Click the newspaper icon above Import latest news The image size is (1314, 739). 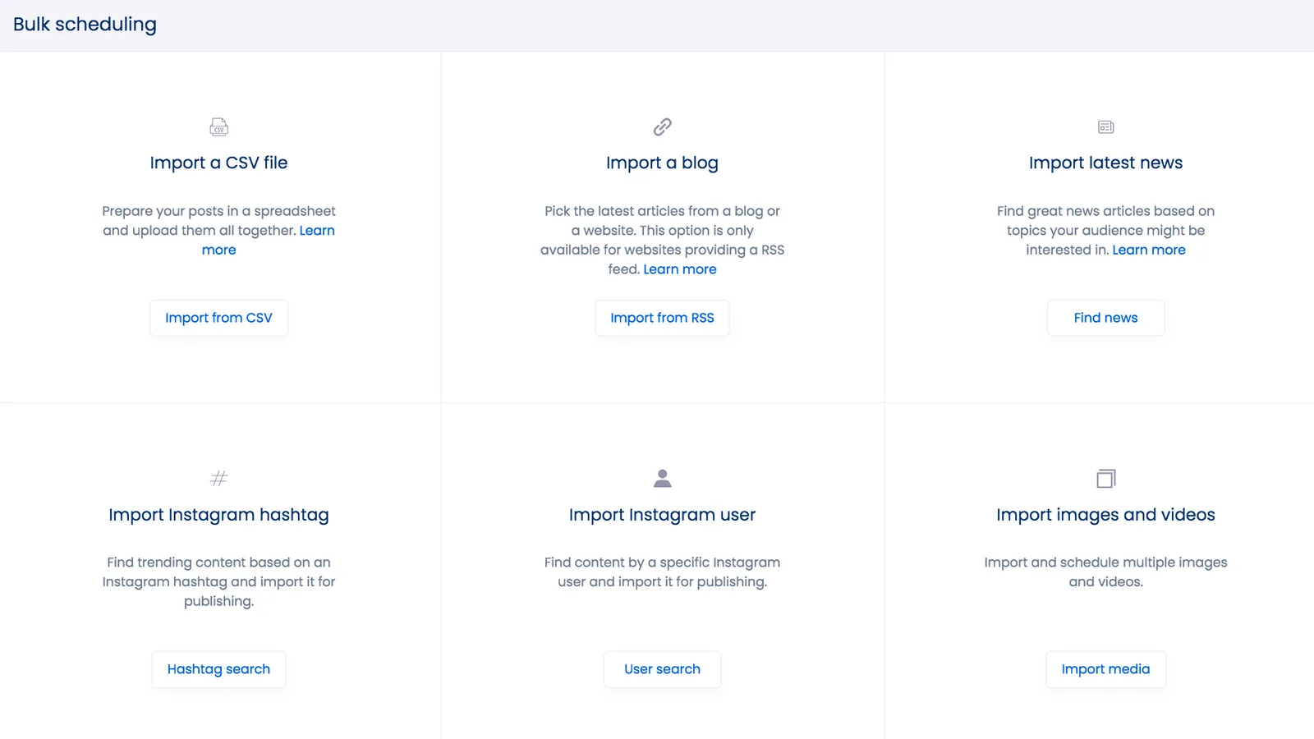[1105, 127]
